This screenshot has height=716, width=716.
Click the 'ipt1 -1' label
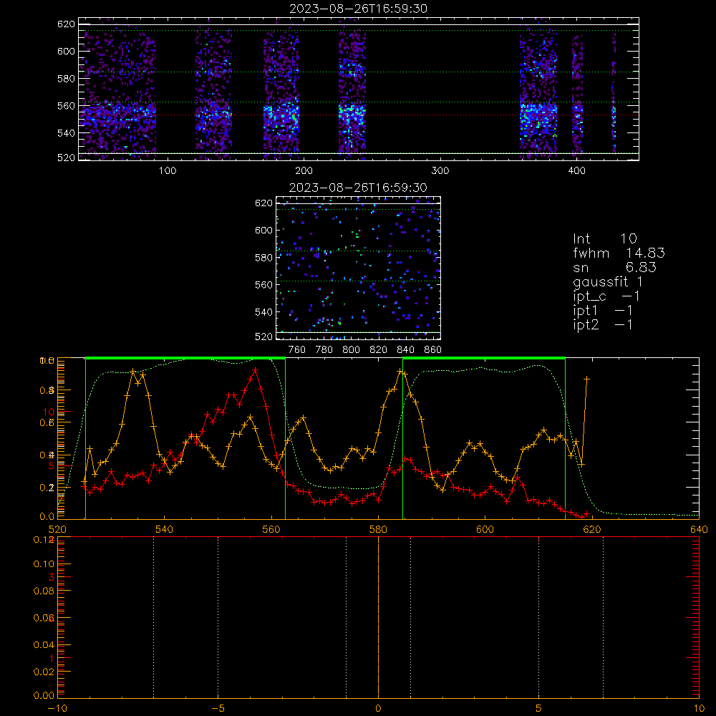603,311
